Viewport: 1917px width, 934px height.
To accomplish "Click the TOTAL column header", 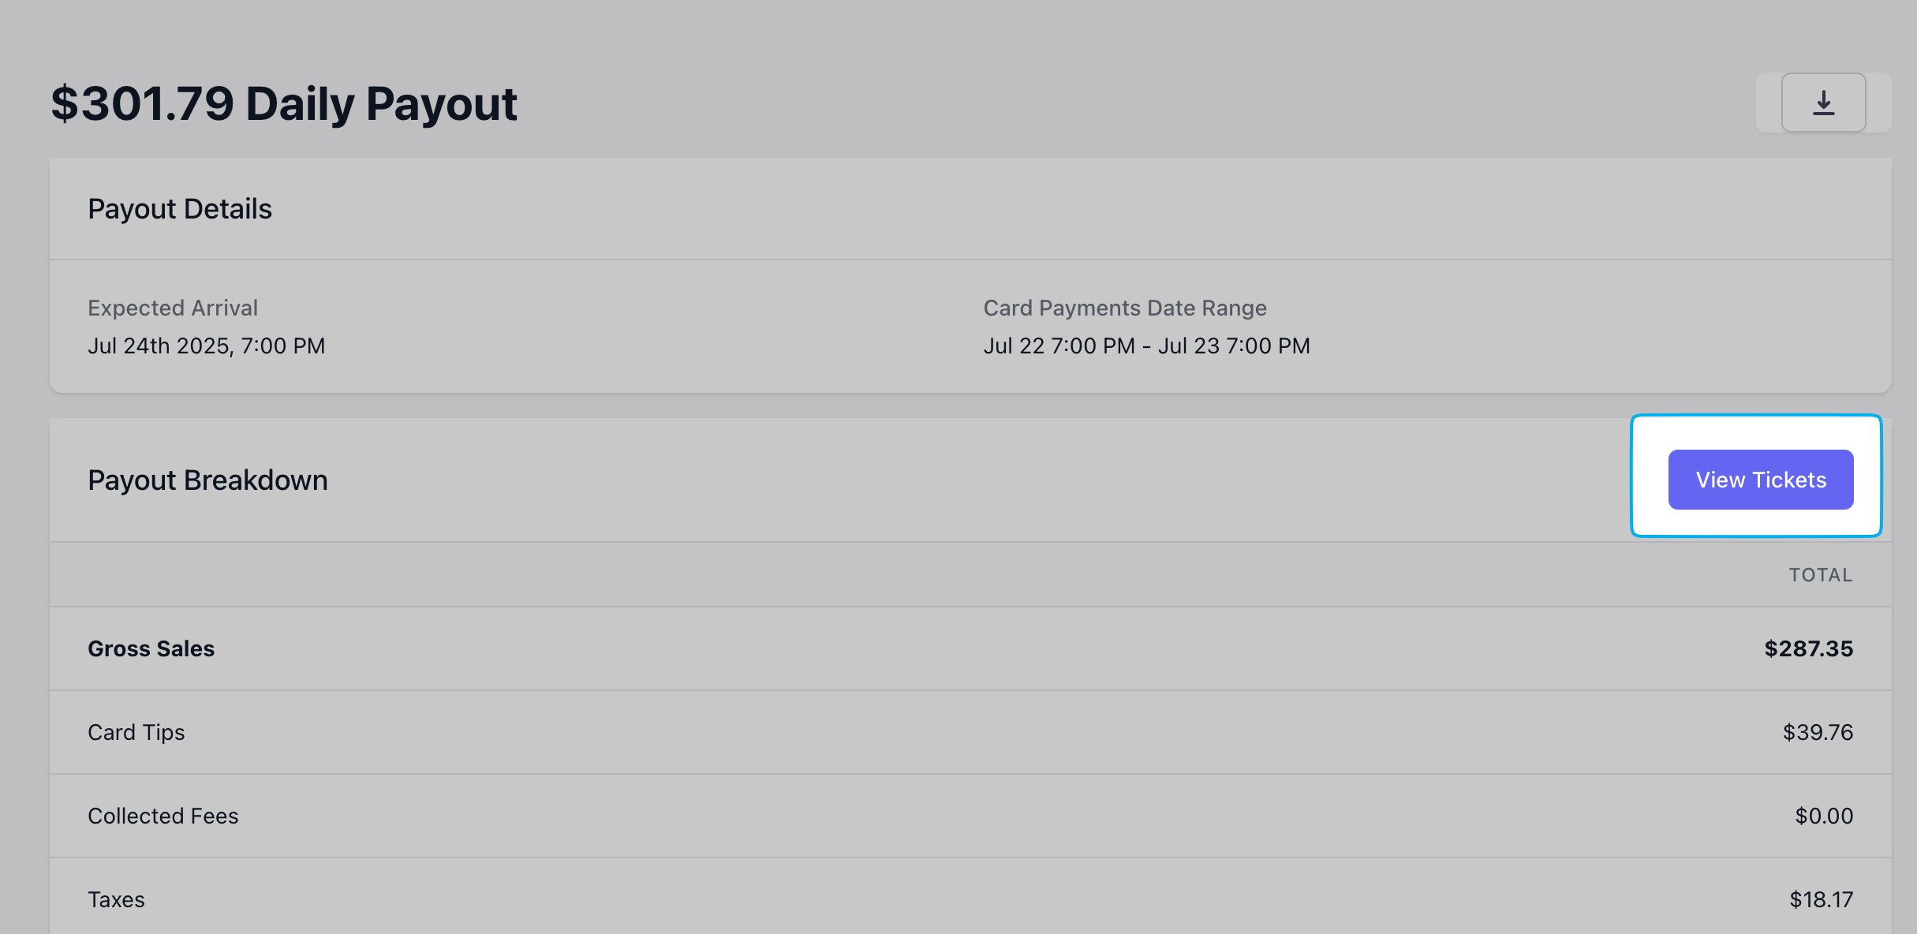I will [x=1821, y=575].
